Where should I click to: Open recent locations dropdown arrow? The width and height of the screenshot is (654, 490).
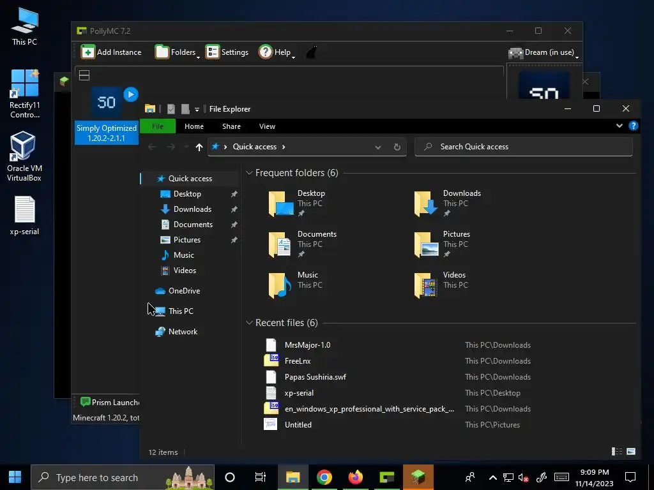point(186,147)
